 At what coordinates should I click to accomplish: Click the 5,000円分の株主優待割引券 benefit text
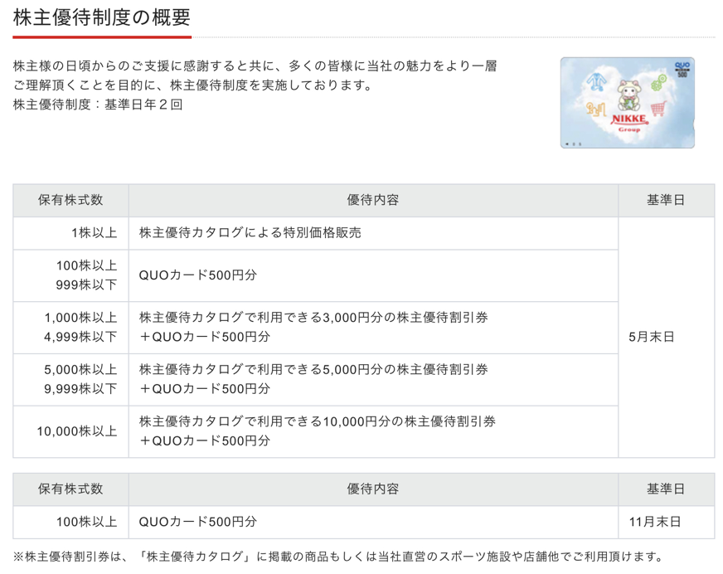point(313,379)
